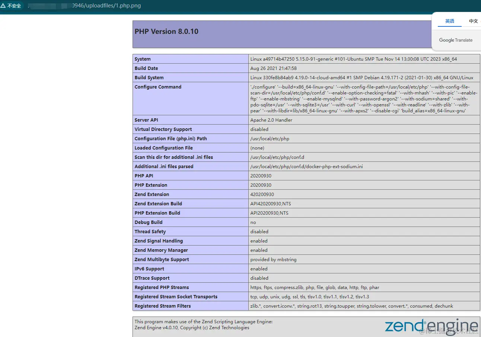This screenshot has height=337, width=481.
Task: Click the Build Date value Aug 26 2021 21:47:58
Action: (x=274, y=68)
